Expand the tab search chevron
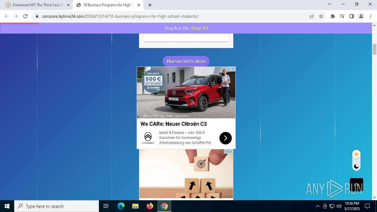The width and height of the screenshot is (377, 212). (330, 4)
